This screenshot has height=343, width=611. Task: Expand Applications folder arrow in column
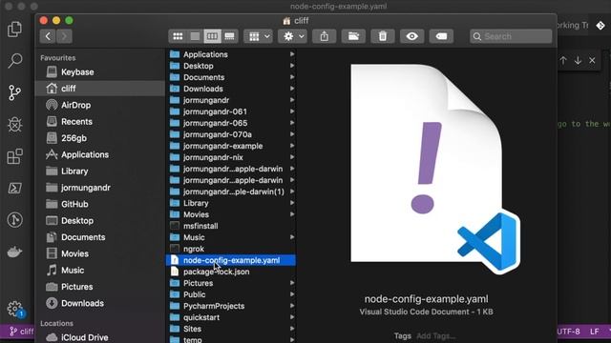[292, 54]
